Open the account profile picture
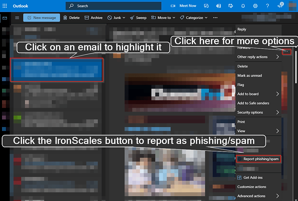This screenshot has width=298, height=201. (292, 6)
